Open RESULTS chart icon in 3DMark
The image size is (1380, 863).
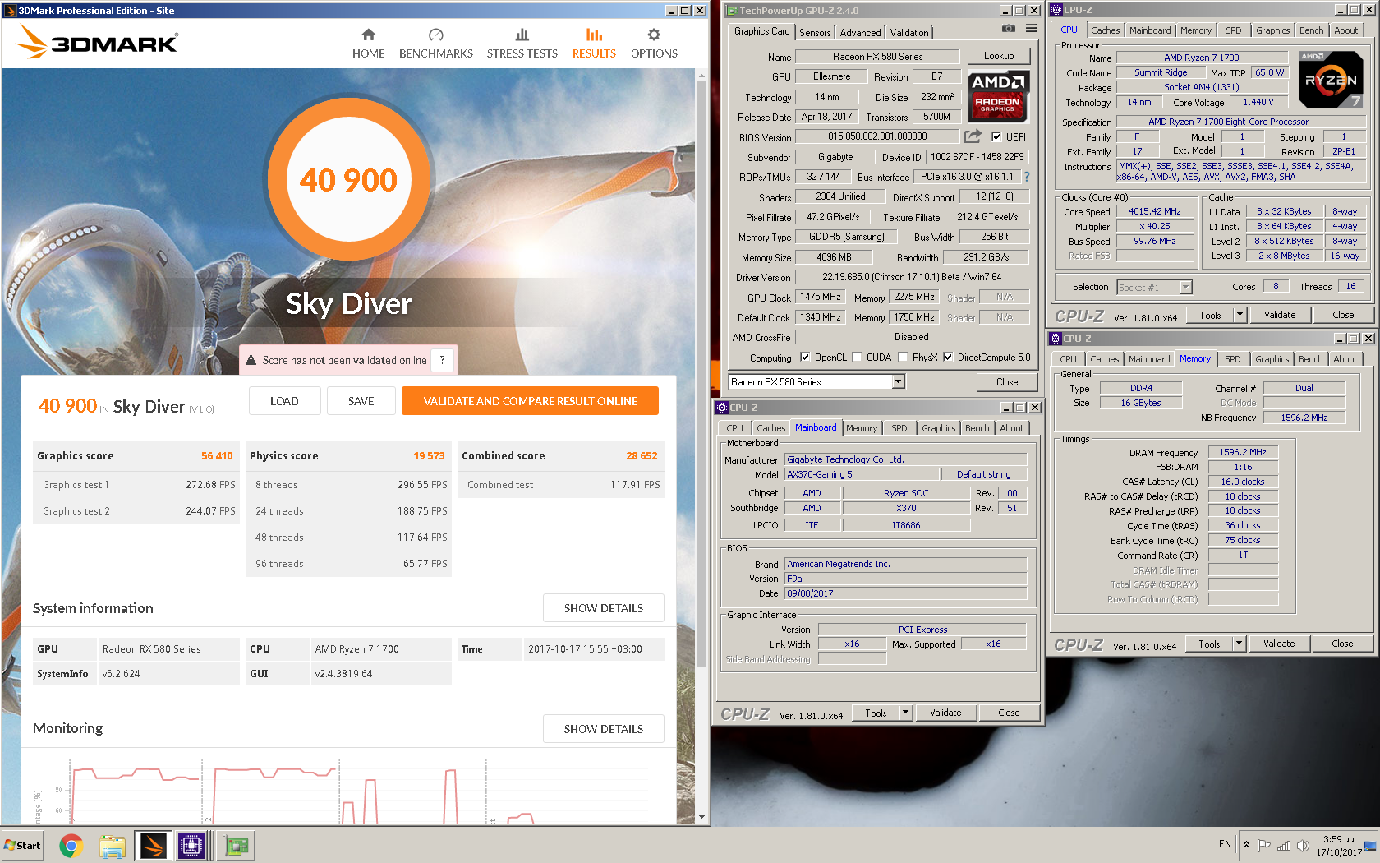tap(594, 35)
